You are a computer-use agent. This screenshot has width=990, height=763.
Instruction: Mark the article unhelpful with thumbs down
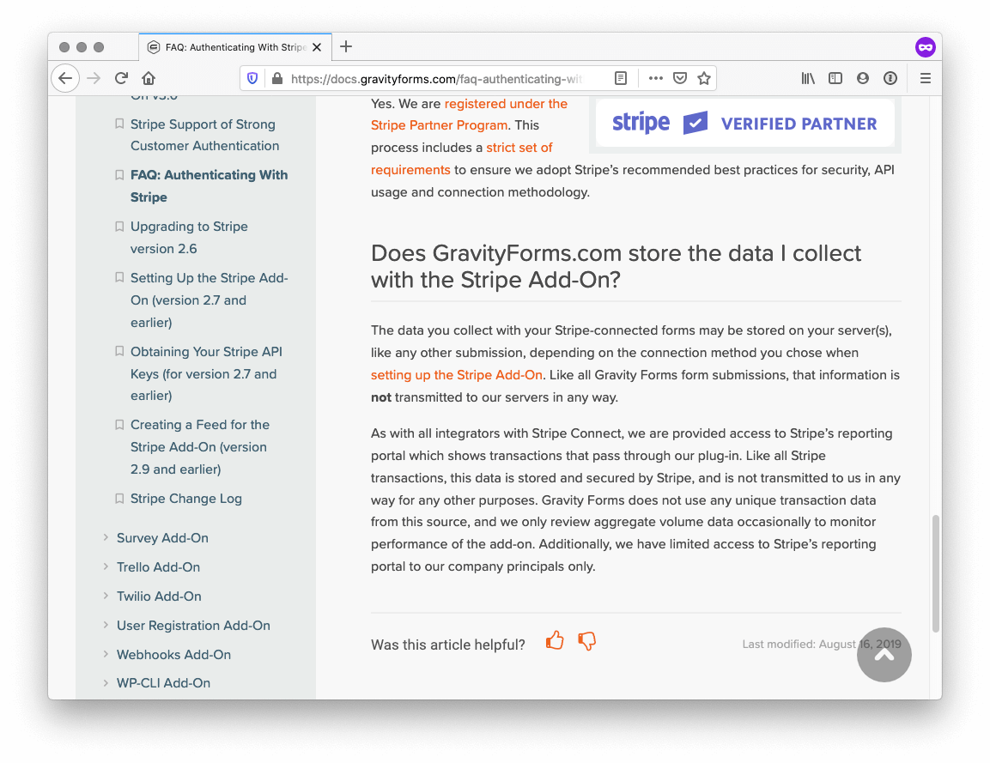click(587, 640)
